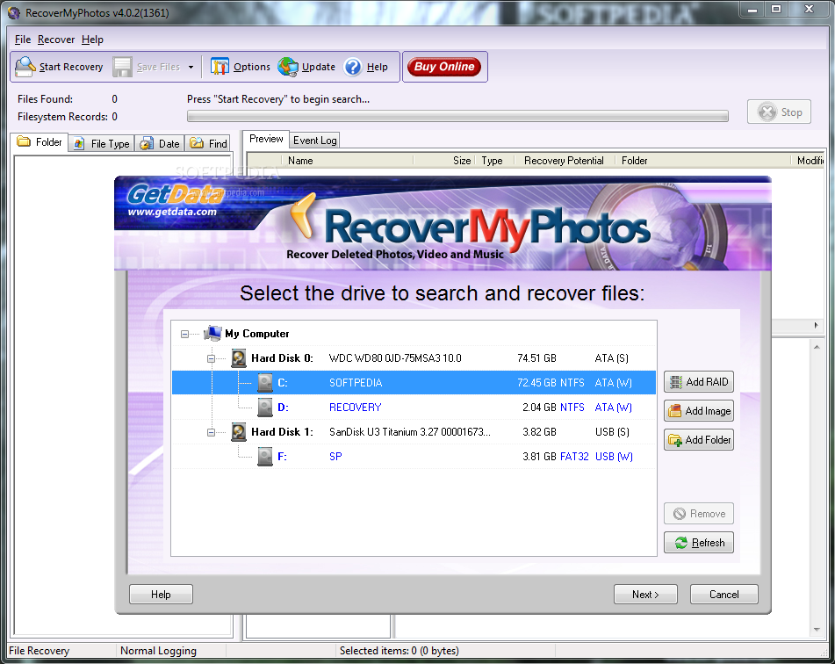Switch to the Find tab
The width and height of the screenshot is (835, 664).
[208, 143]
